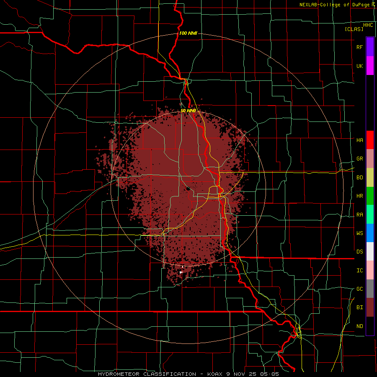The height and width of the screenshot is (377, 377).
Task: Click the HR green legend color swatch
Action: (x=370, y=196)
